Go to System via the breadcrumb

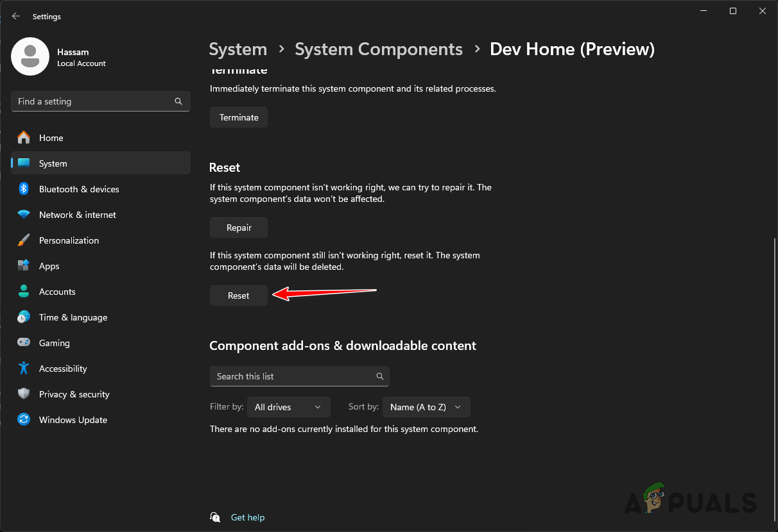(238, 49)
